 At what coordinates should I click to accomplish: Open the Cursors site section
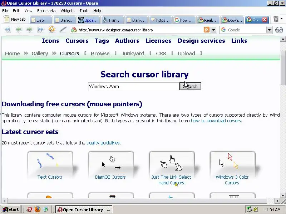(x=77, y=41)
